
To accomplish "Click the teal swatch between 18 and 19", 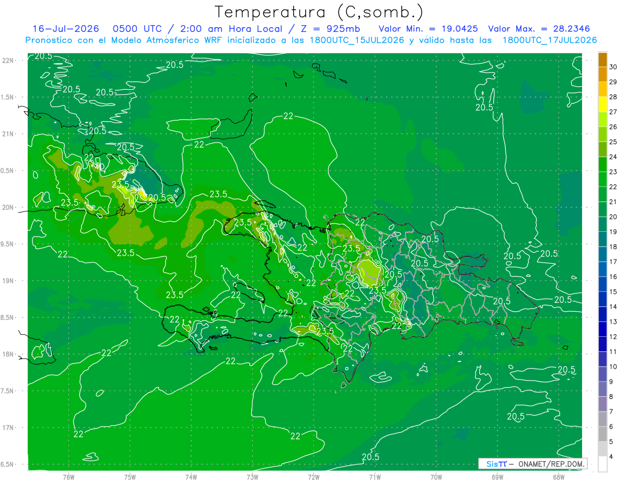I will (x=602, y=240).
